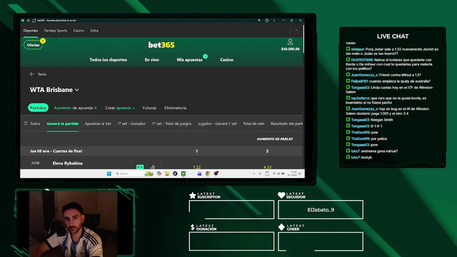Click the microphone tray icon
This screenshot has width=457, height=257.
click(x=260, y=173)
